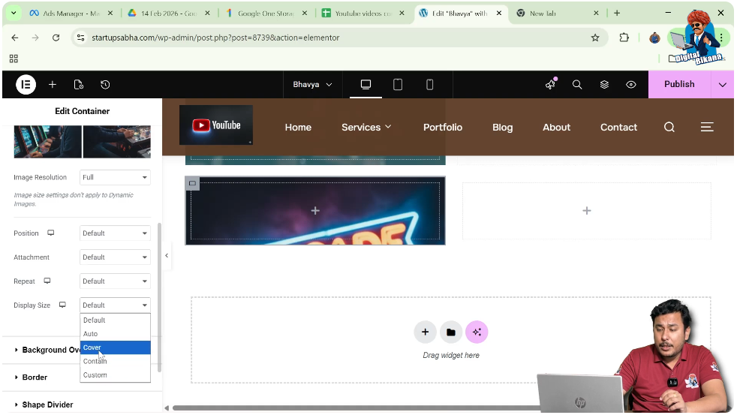Image resolution: width=737 pixels, height=415 pixels.
Task: Open the Repeat dropdown
Action: click(115, 281)
